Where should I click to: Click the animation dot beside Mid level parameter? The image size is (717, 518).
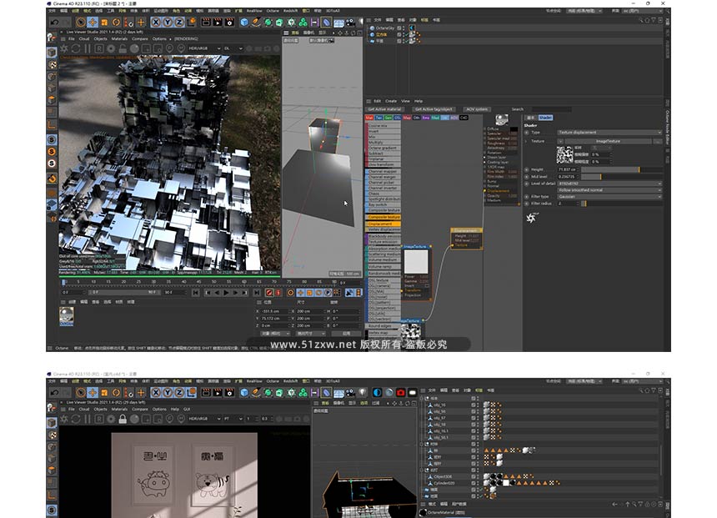[527, 176]
